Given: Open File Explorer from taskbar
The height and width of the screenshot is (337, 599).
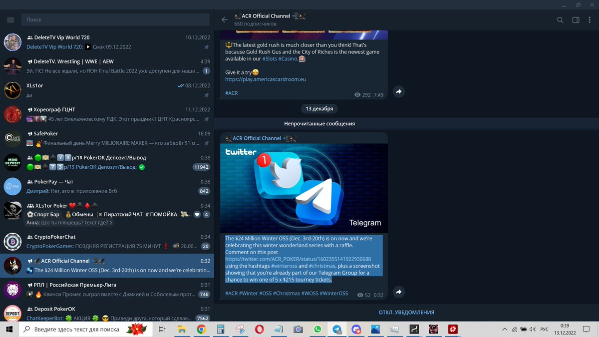Looking at the screenshot, I should [x=182, y=330].
